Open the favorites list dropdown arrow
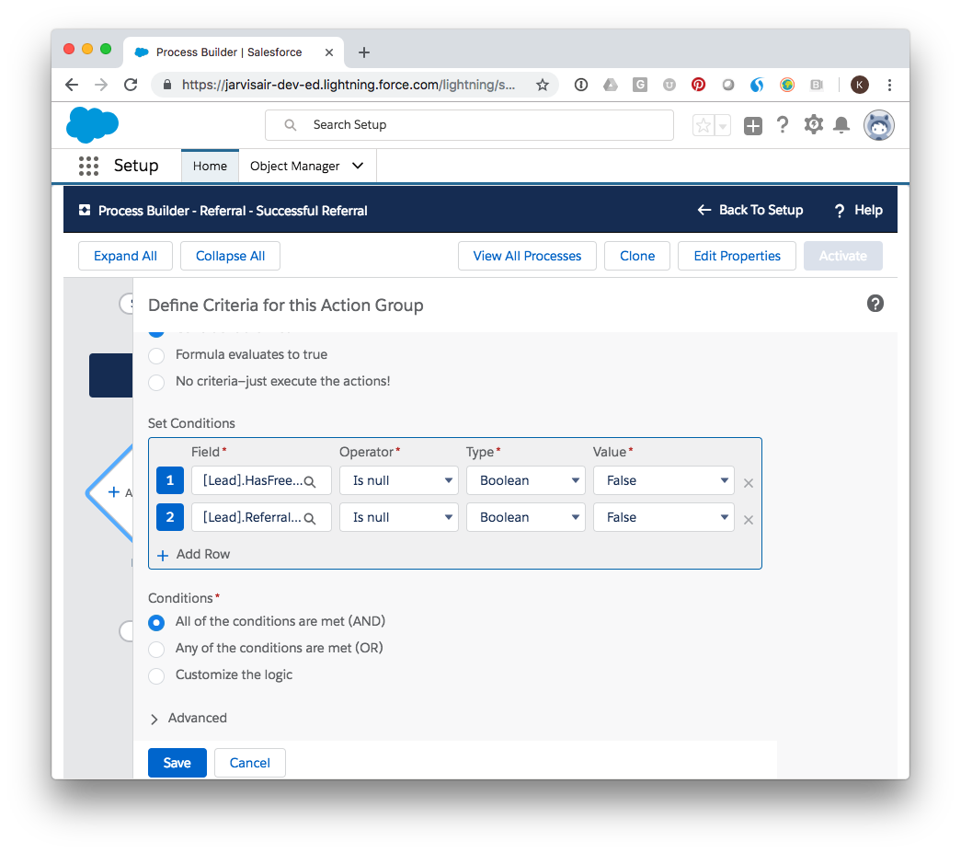Viewport: 961px width, 853px height. (723, 126)
